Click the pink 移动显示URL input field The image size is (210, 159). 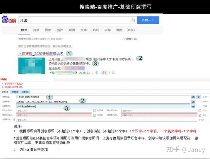[159, 115]
